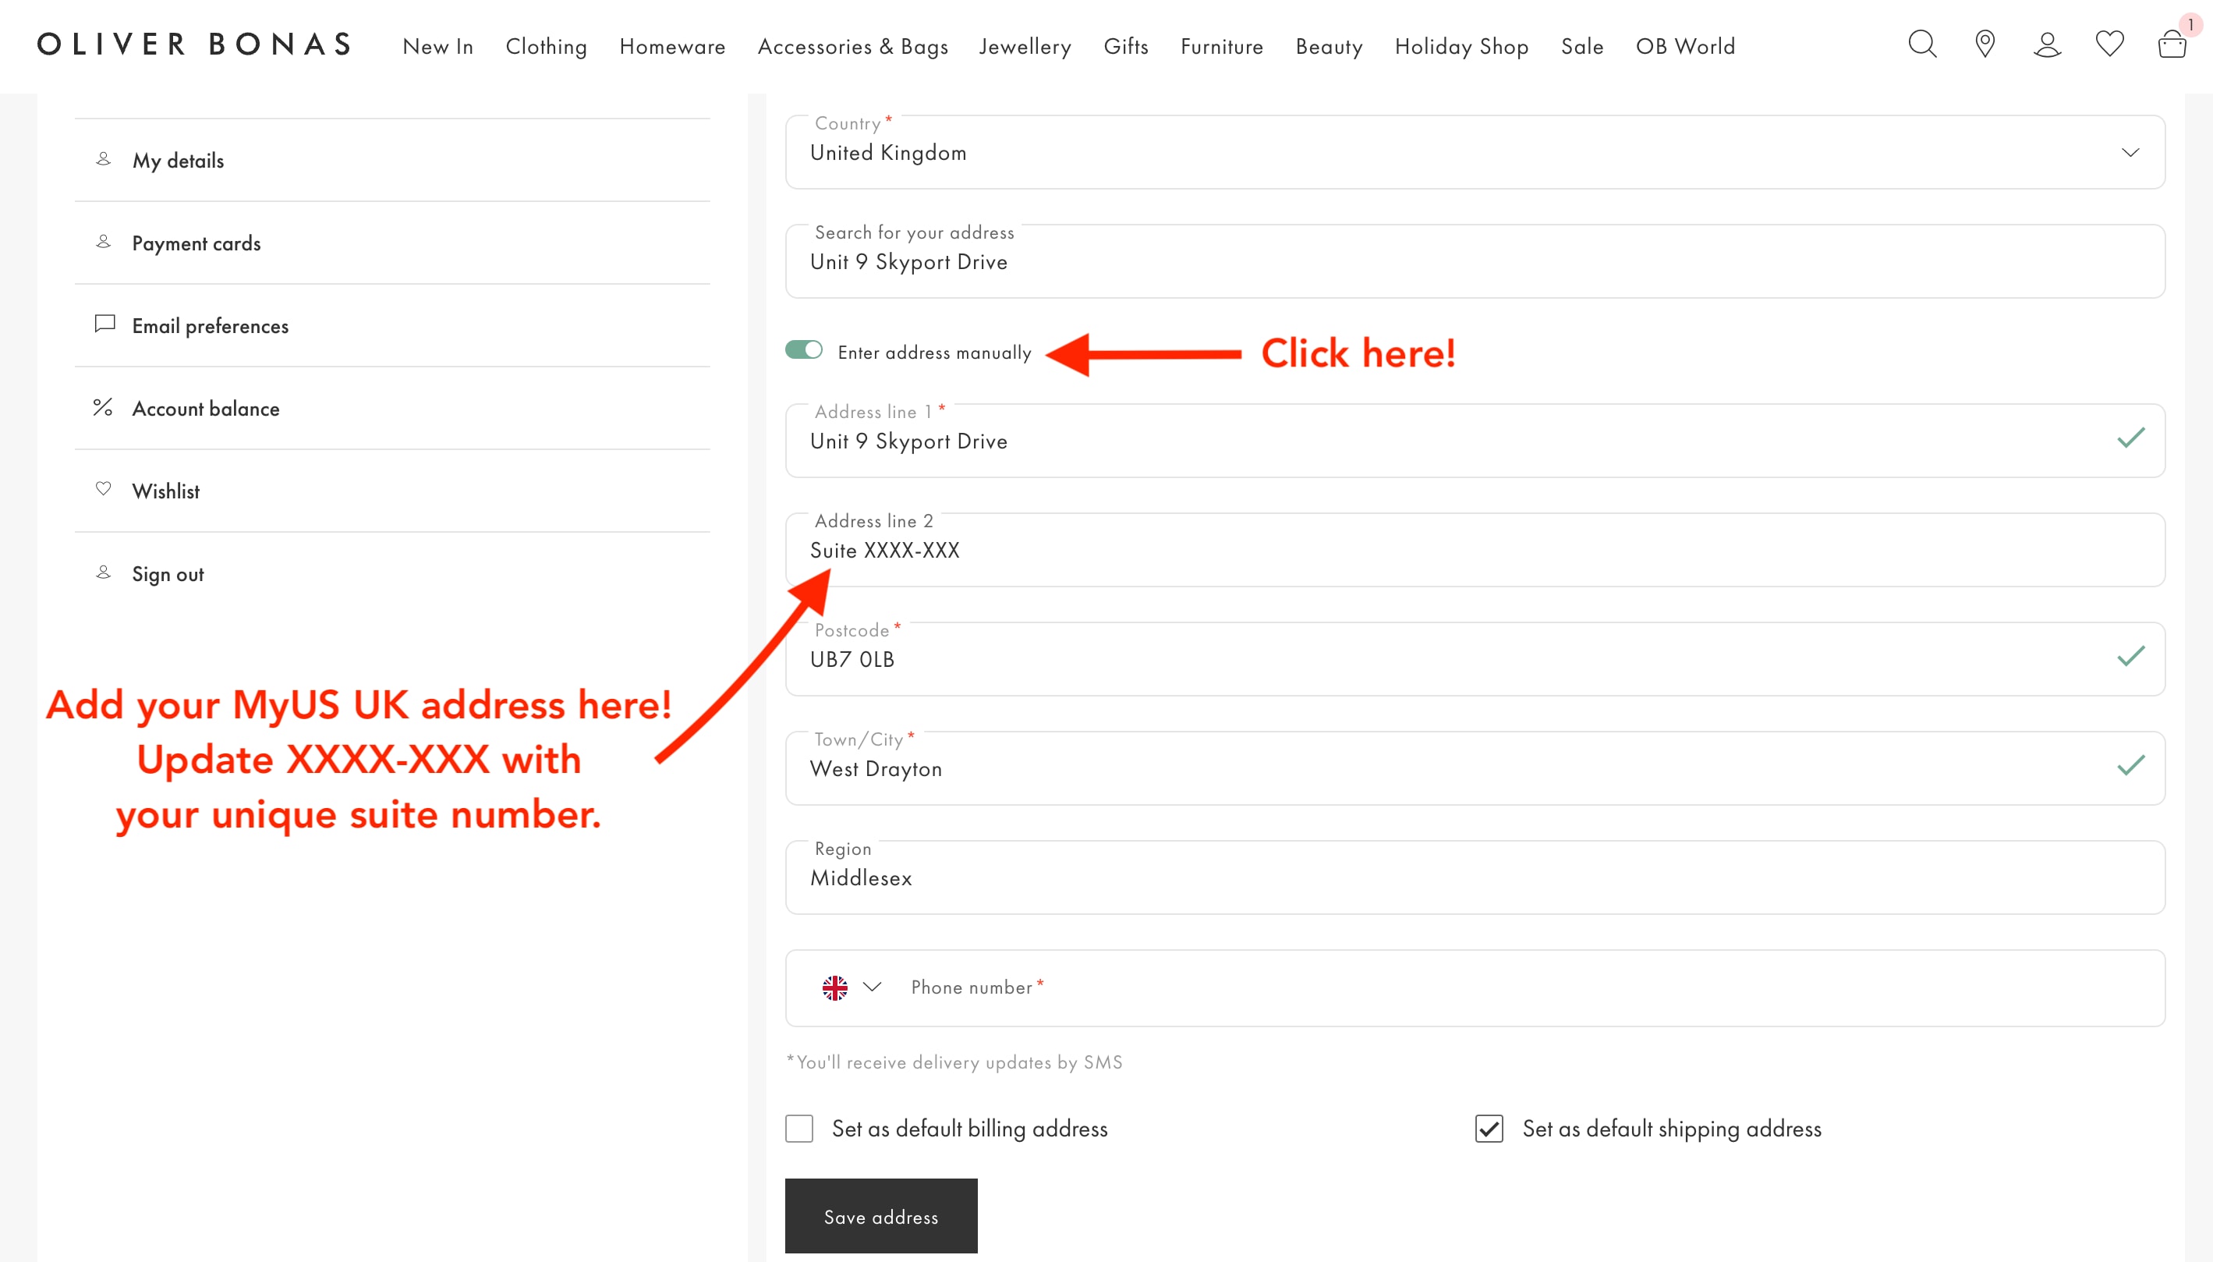Click the Address line 1 field
This screenshot has width=2213, height=1262.
(x=1475, y=441)
